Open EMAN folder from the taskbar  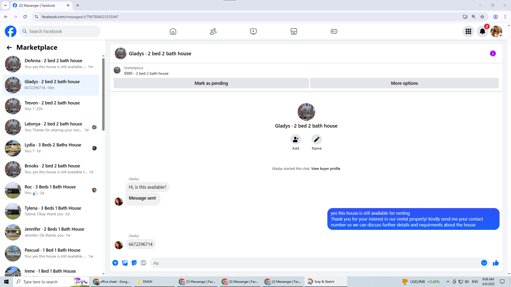tap(154, 282)
